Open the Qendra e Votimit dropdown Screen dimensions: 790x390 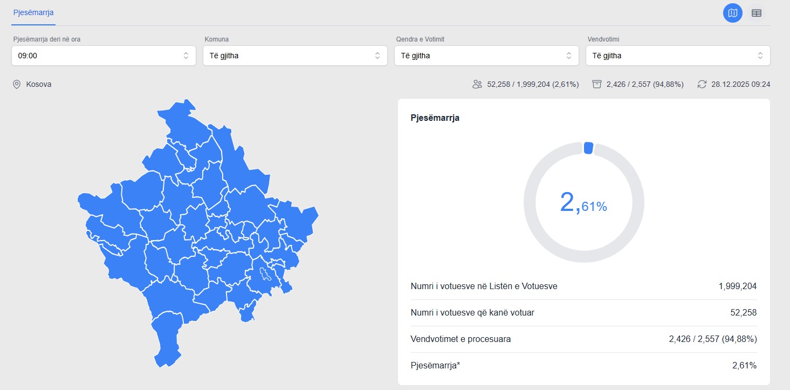click(x=486, y=56)
